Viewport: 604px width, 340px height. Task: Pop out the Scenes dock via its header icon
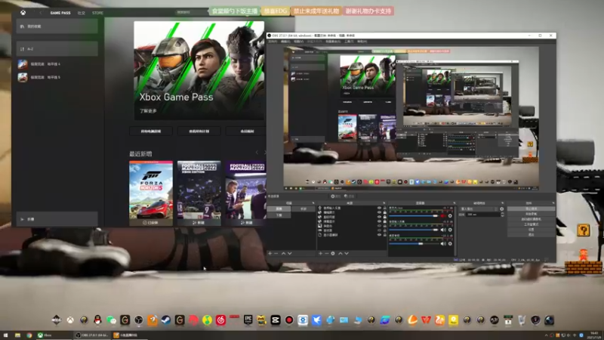(313, 202)
